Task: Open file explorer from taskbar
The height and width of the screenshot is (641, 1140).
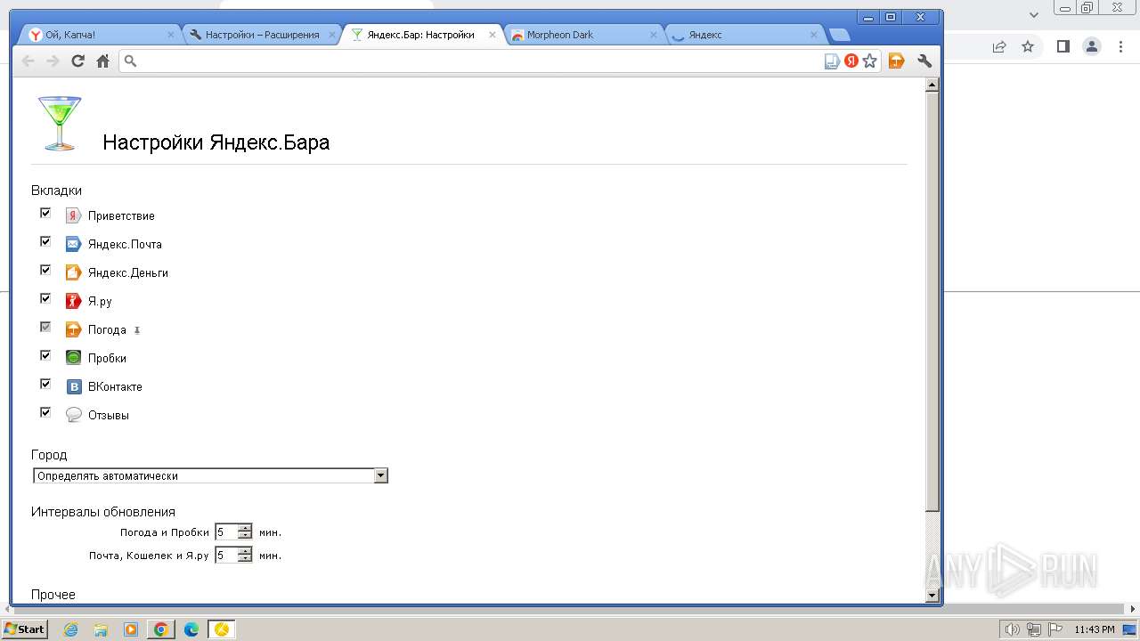Action: pyautogui.click(x=101, y=629)
